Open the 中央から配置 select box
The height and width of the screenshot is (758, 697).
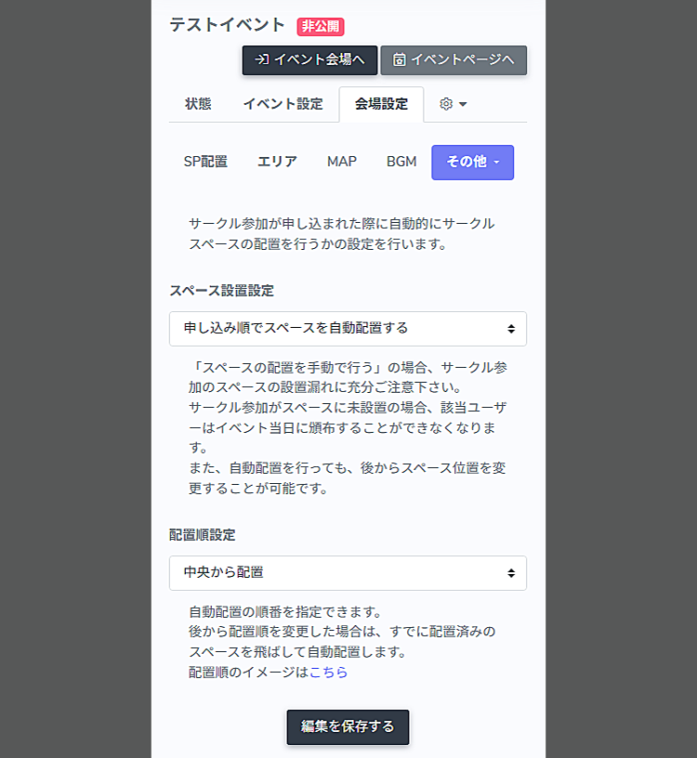click(348, 572)
